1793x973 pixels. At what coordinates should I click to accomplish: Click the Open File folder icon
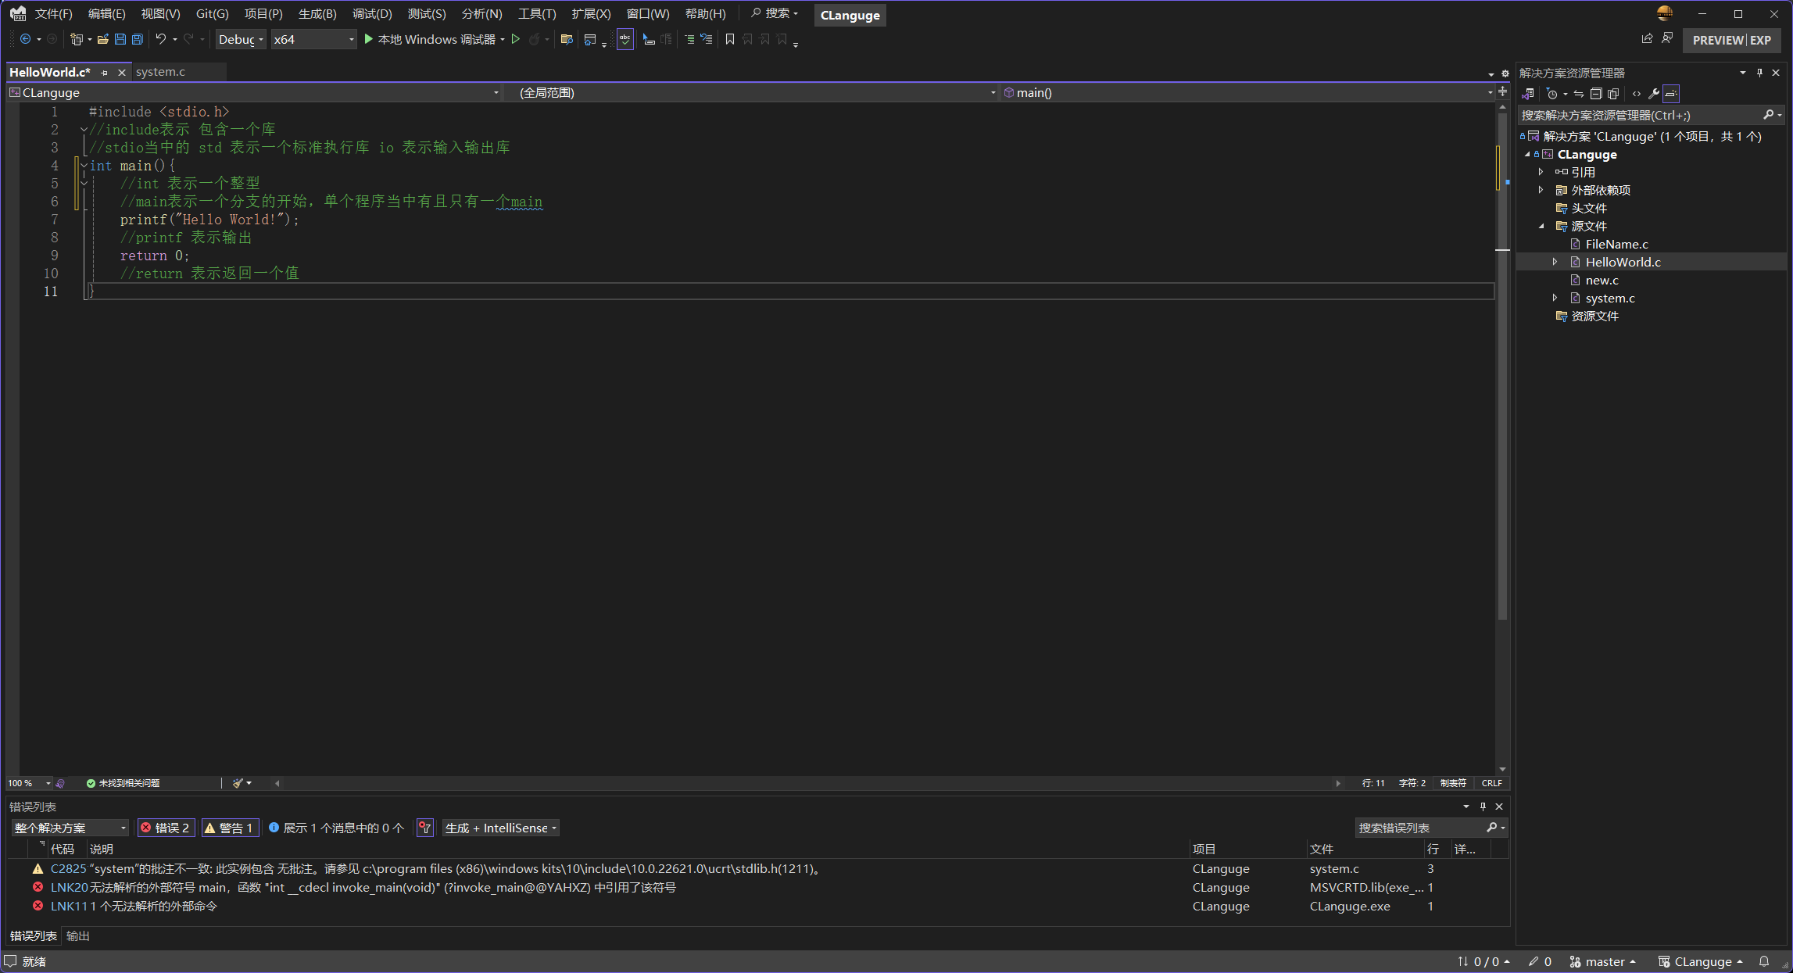(102, 39)
